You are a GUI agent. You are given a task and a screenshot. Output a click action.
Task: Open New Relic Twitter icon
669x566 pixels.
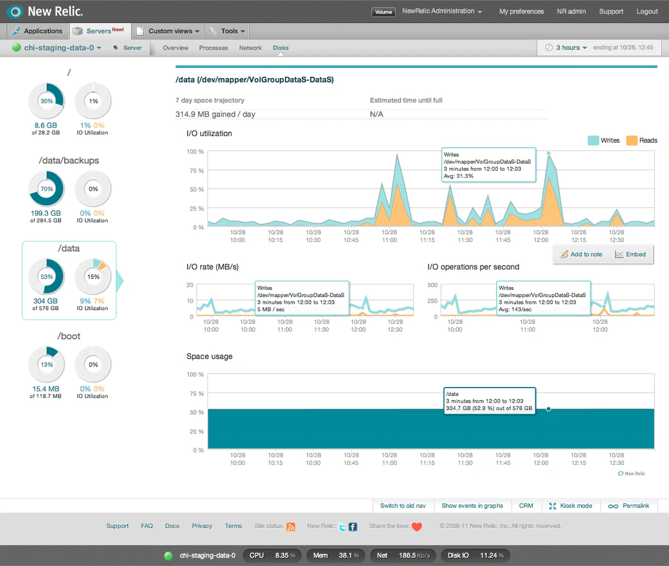coord(342,526)
